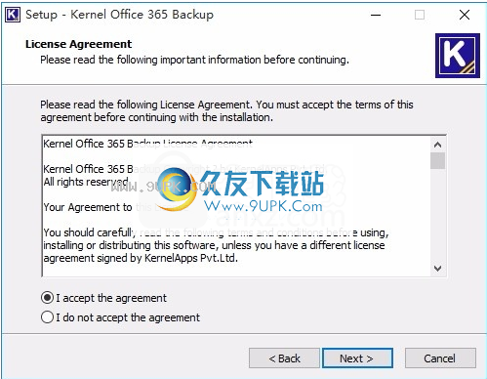This screenshot has width=487, height=379.
Task: Click the large Kernel K logo in header
Action: [458, 56]
